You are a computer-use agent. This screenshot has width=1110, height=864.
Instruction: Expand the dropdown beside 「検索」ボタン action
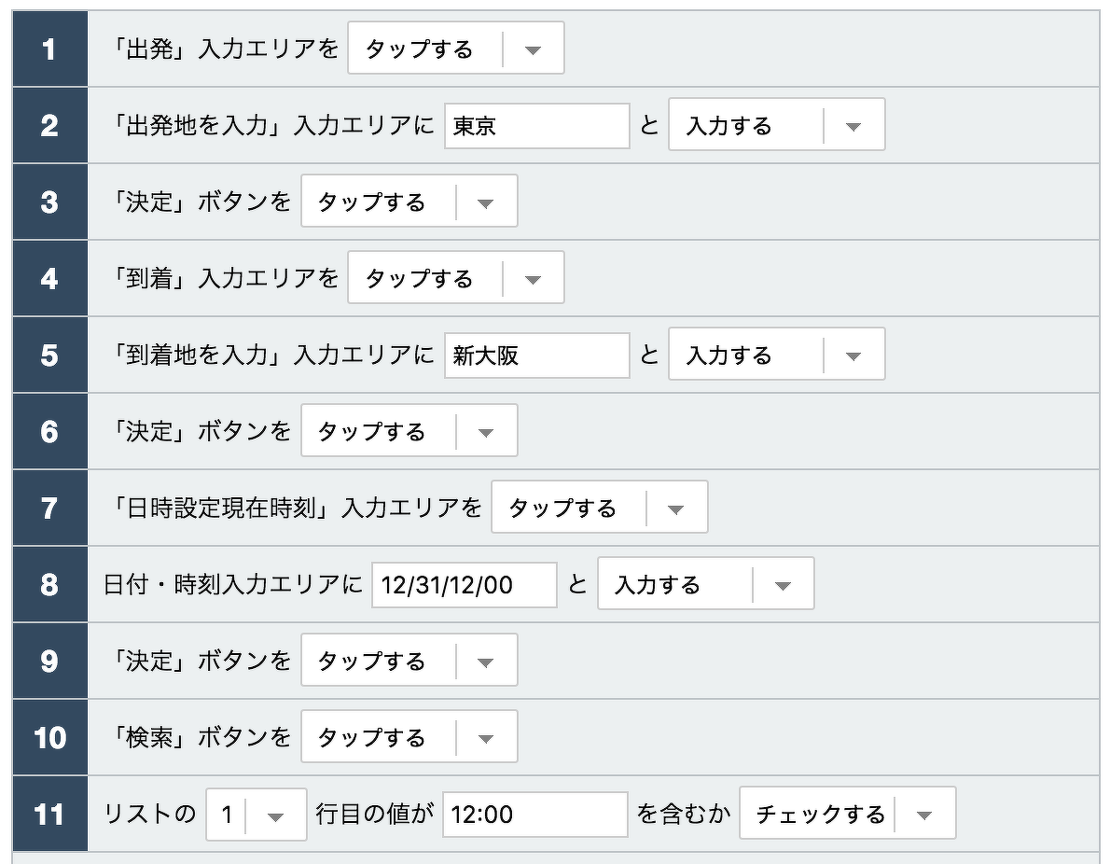[x=486, y=736]
